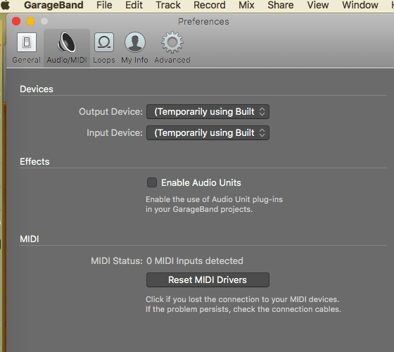Click the 'Output Device:' label
This screenshot has height=352, width=394.
pos(111,112)
